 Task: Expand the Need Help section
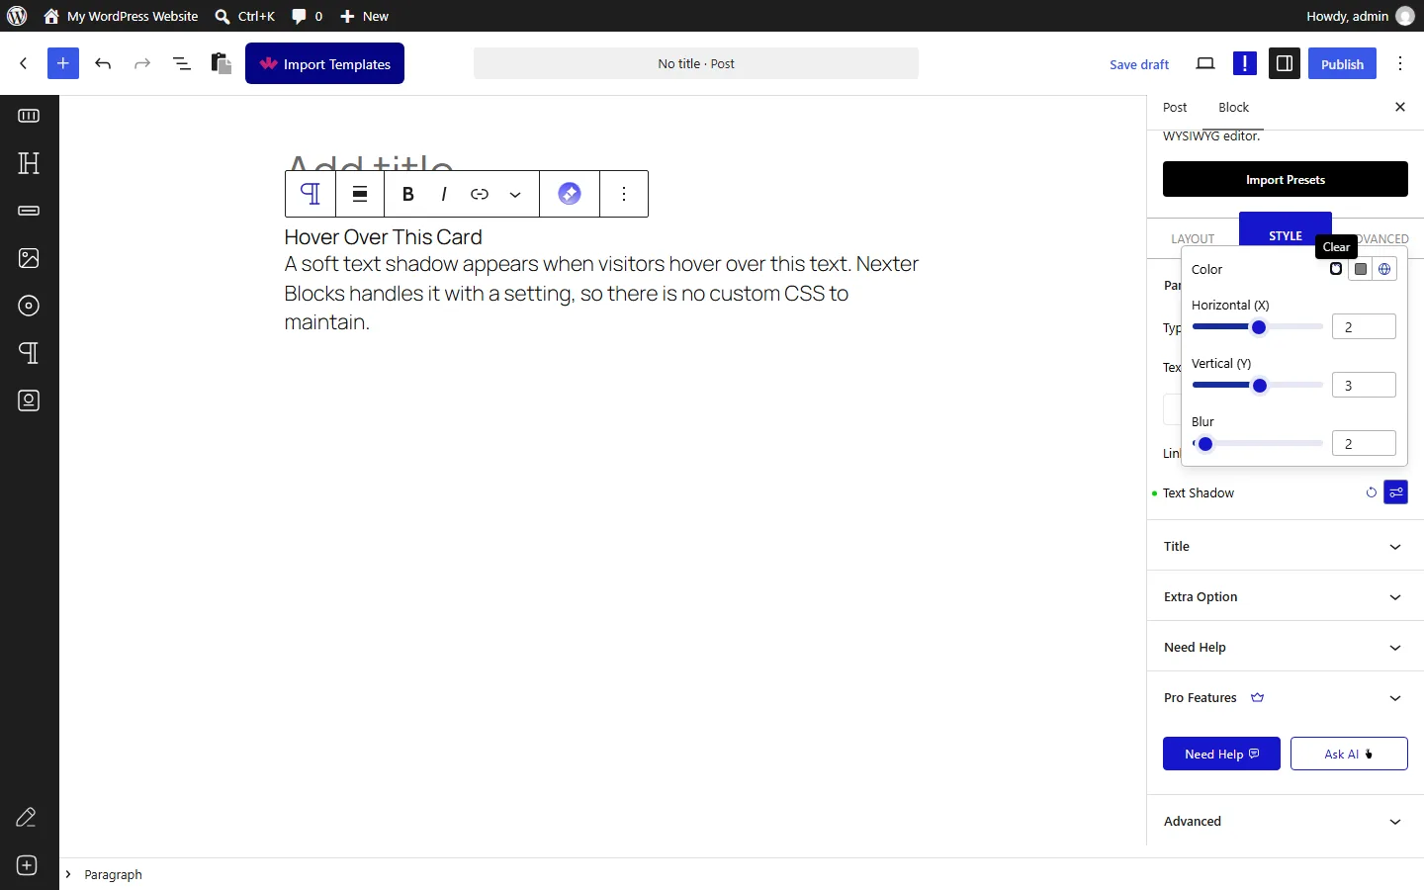coord(1286,647)
